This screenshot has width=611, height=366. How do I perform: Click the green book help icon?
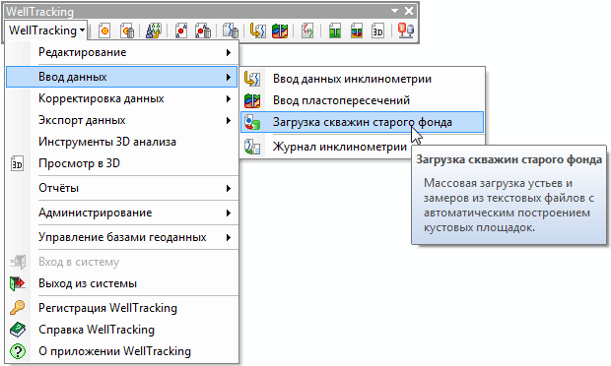coord(18,330)
